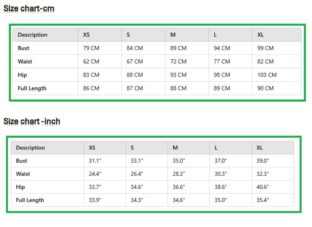This screenshot has width=312, height=227.
Task: Click the 40.6" hip cell
Action: tap(263, 187)
